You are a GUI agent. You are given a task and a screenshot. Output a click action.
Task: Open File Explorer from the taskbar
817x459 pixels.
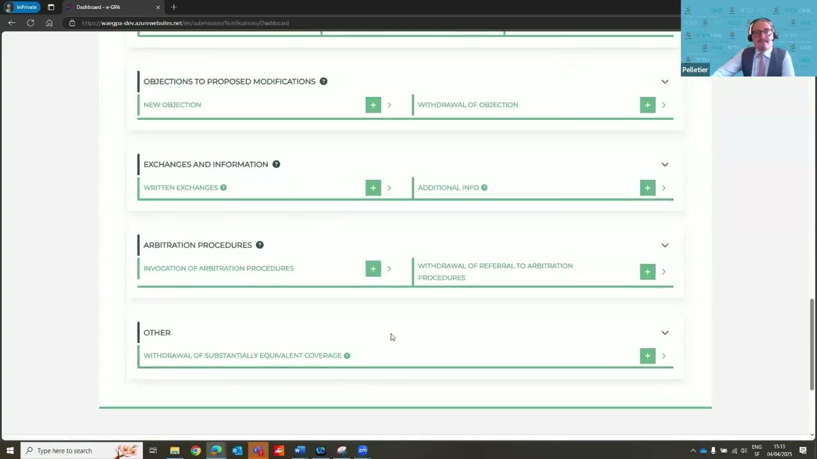click(x=174, y=451)
